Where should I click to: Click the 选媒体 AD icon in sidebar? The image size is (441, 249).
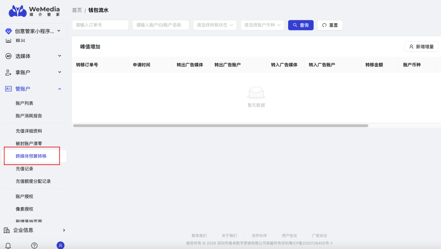[8, 56]
